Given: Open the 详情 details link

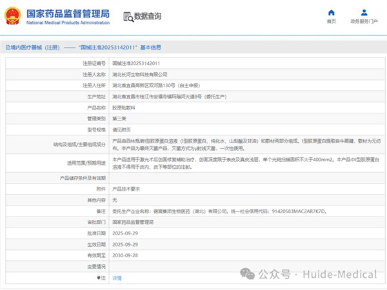Looking at the screenshot, I should pyautogui.click(x=117, y=278).
